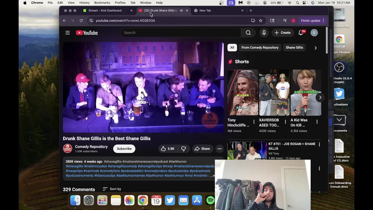Open Chrome three-dot menu beside Finish update
This screenshot has width=373, height=210.
[323, 20]
